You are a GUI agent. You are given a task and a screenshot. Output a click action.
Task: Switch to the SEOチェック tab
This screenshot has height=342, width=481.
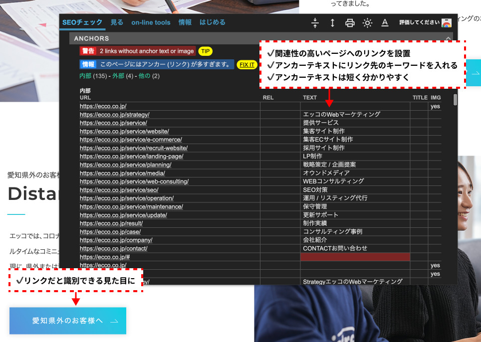tap(82, 22)
